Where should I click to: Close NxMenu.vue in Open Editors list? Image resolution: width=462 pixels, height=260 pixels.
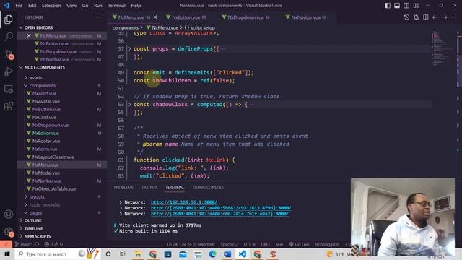pyautogui.click(x=29, y=35)
